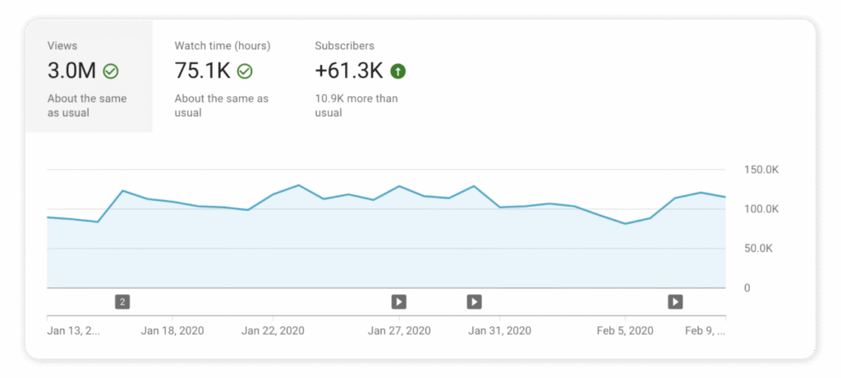
Task: Click the +61.3K subscribers value
Action: [350, 71]
